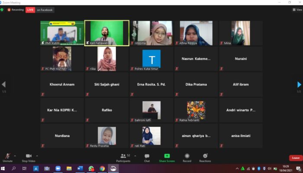Viewport: 303px width, 173px height.
Task: Click Bluetooth icon in system tray
Action: 259,169
